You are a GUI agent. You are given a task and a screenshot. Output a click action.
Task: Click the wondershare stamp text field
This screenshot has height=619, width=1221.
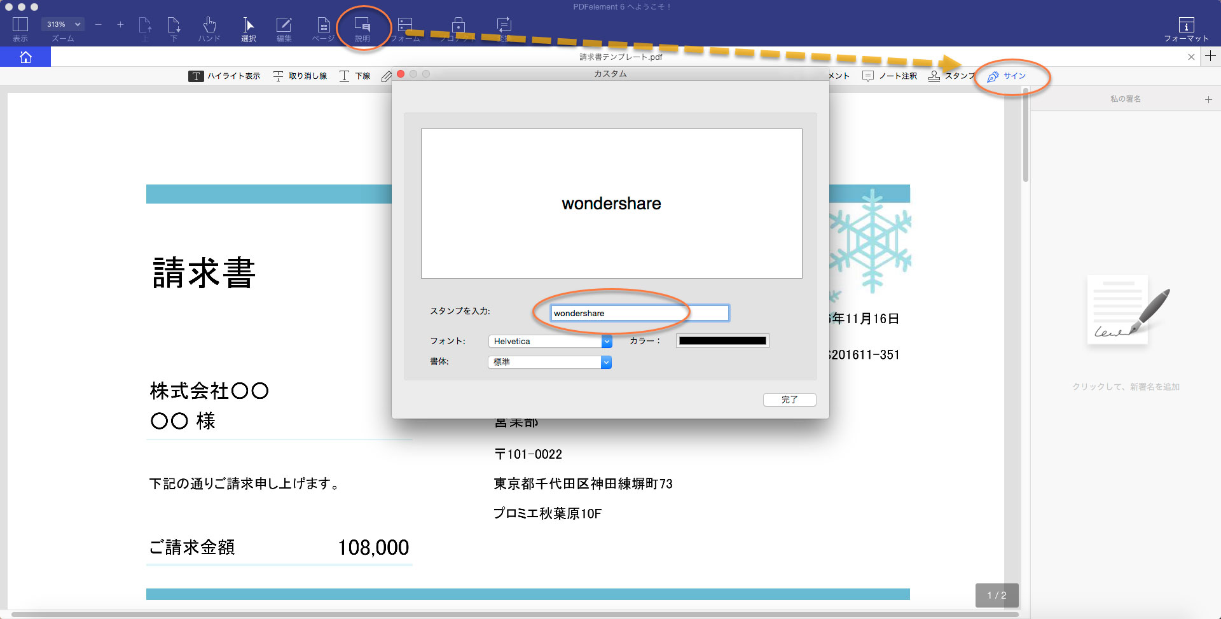[640, 313]
